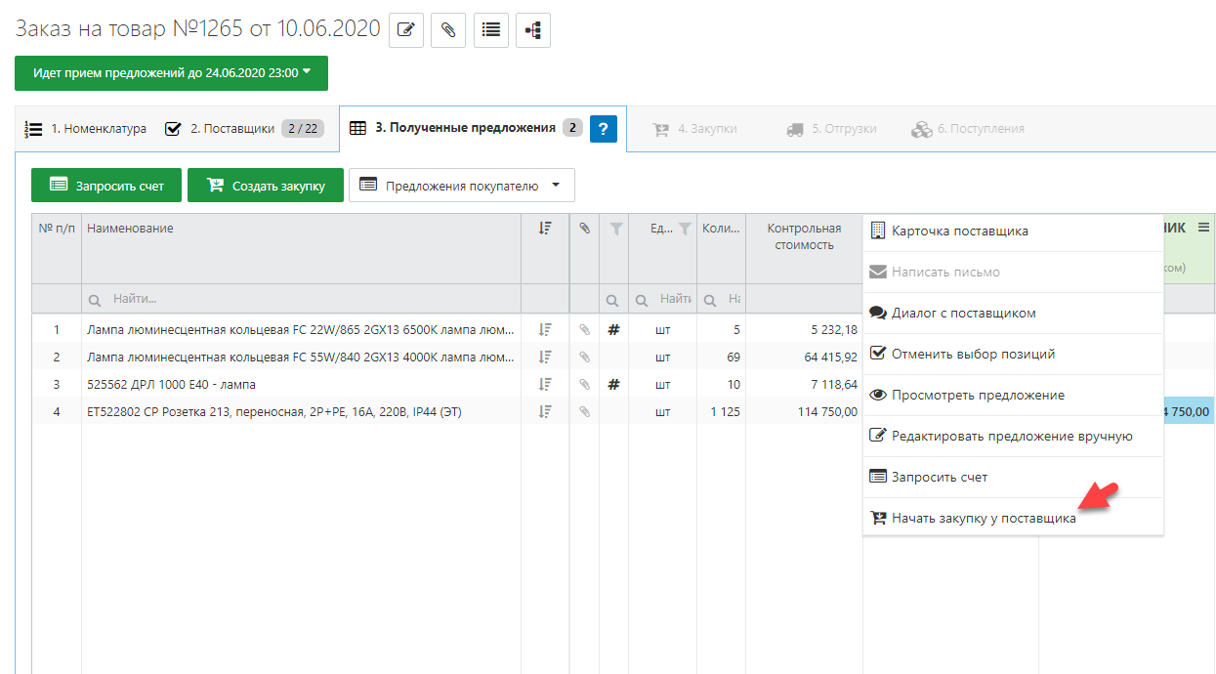Click the edit order pencil icon
The width and height of the screenshot is (1216, 674).
(405, 30)
